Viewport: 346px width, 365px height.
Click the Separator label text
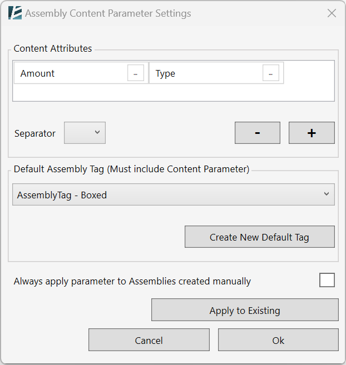click(35, 133)
